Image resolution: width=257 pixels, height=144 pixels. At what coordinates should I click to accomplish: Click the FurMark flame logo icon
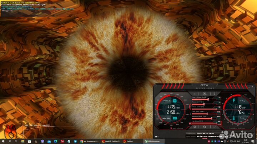[11, 132]
